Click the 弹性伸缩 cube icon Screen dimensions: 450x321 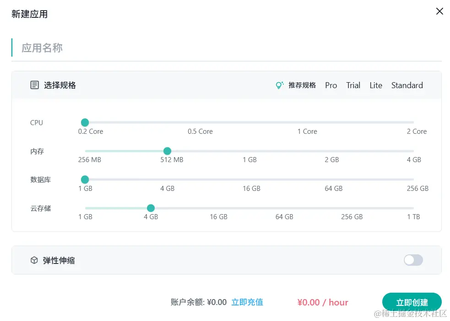click(x=34, y=260)
